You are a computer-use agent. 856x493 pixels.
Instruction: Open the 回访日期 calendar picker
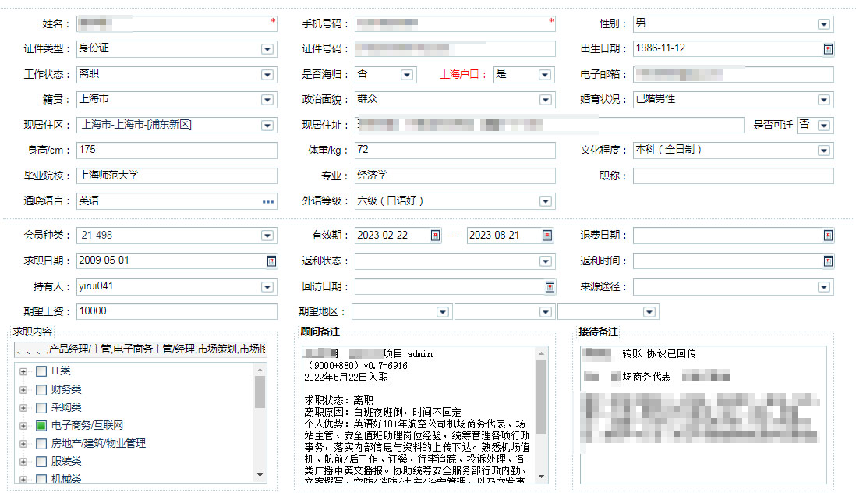[x=550, y=286]
